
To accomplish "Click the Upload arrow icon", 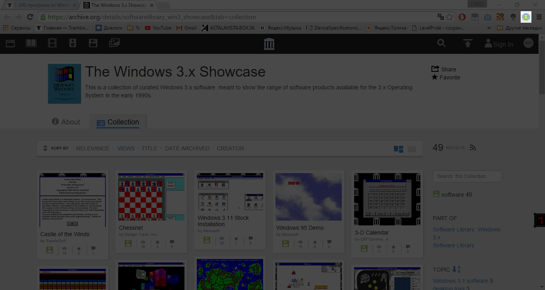I will [468, 43].
